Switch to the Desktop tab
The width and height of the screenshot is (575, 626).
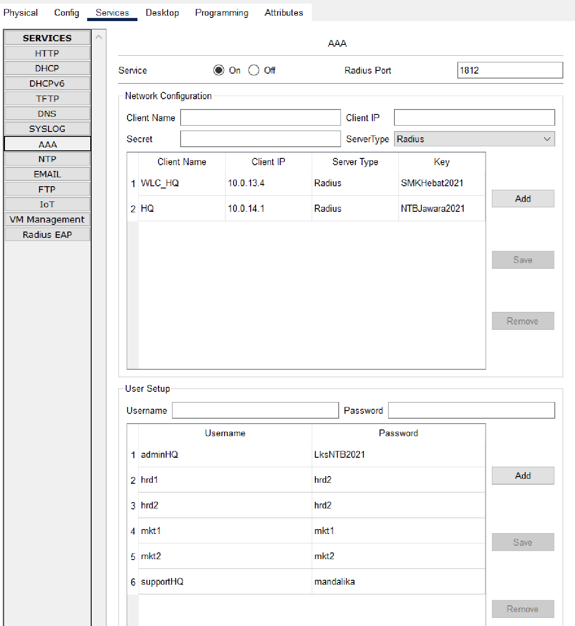162,13
